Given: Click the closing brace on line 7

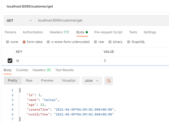Looking at the screenshot, I should pyautogui.click(x=20, y=119).
